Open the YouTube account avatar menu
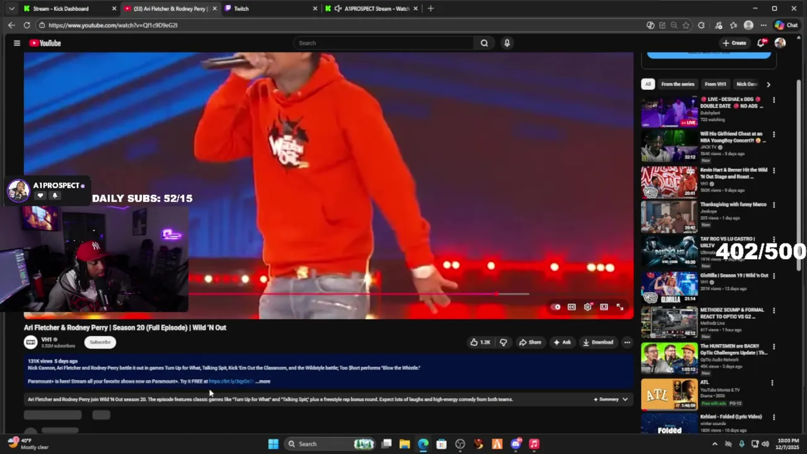 pyautogui.click(x=780, y=43)
